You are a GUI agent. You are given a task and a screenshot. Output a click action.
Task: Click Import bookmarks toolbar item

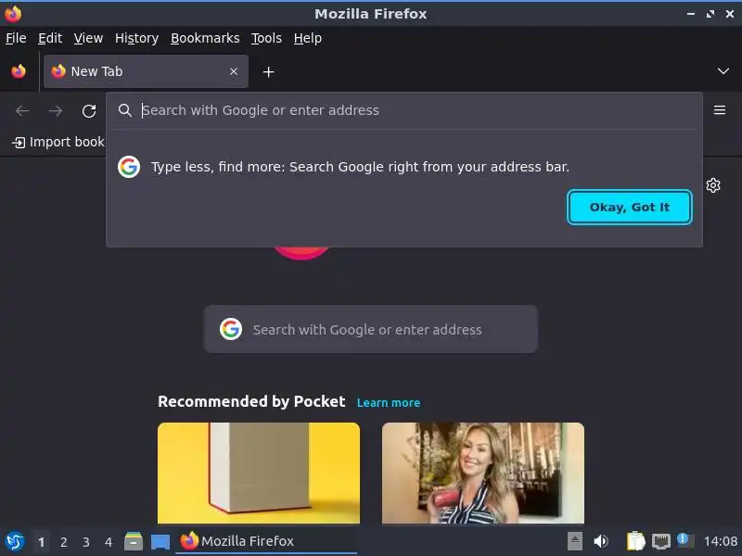point(58,142)
